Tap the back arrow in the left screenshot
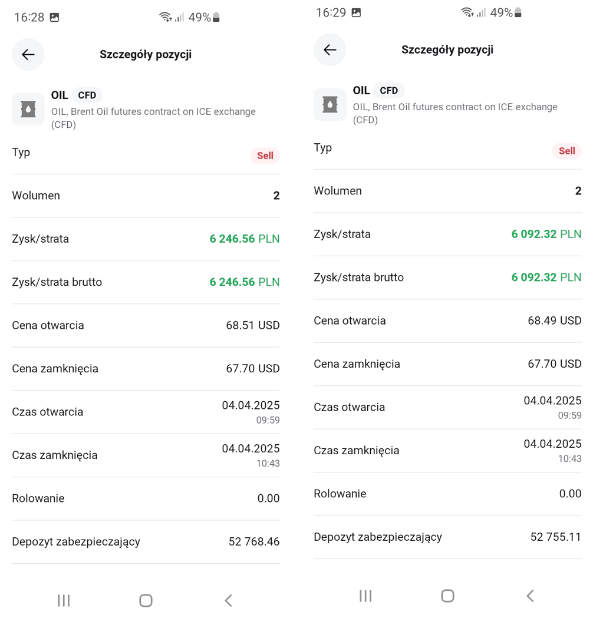Image resolution: width=616 pixels, height=618 pixels. click(28, 54)
